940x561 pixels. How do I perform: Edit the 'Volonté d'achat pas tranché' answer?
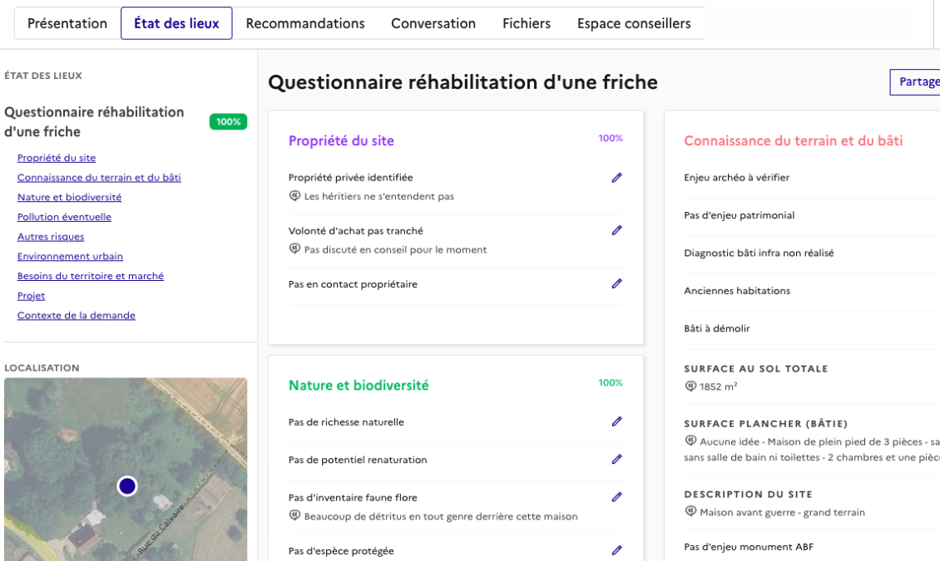[616, 231]
